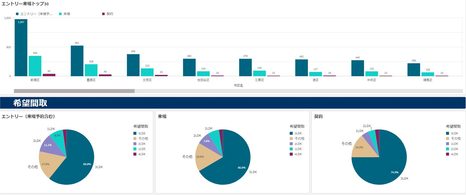Click 2LDK in the エントリー pie legend
This screenshot has height=195, width=466.
141,144
